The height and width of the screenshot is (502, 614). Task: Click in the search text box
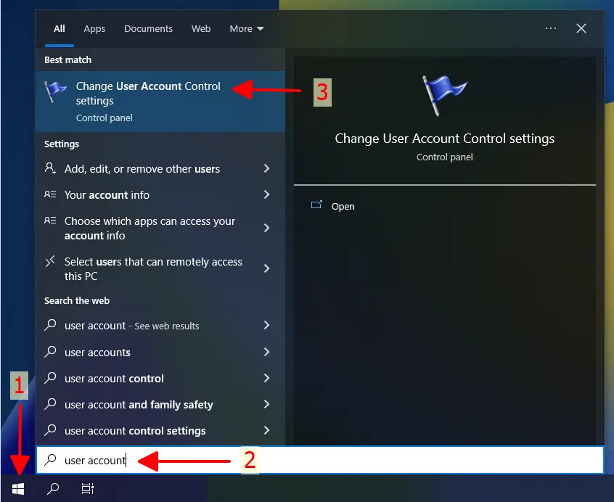319,460
